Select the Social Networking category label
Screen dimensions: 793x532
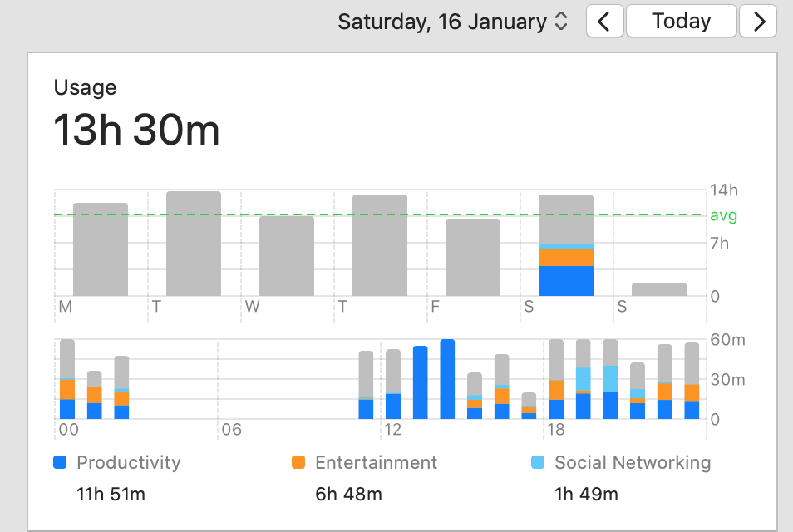[x=633, y=463]
